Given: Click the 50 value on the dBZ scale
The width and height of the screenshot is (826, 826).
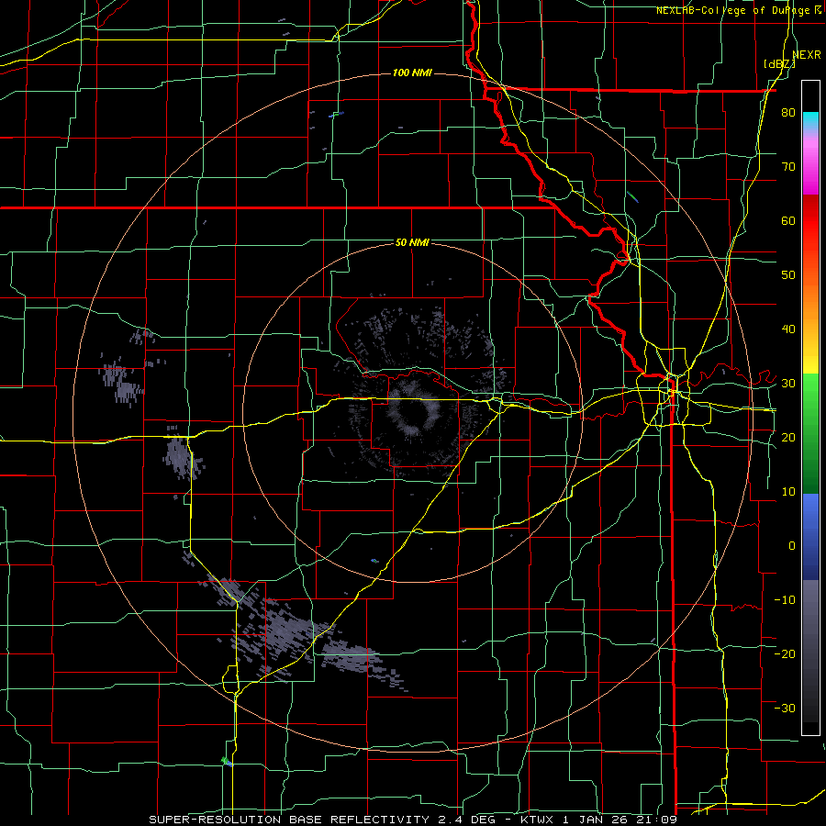Looking at the screenshot, I should pyautogui.click(x=788, y=275).
